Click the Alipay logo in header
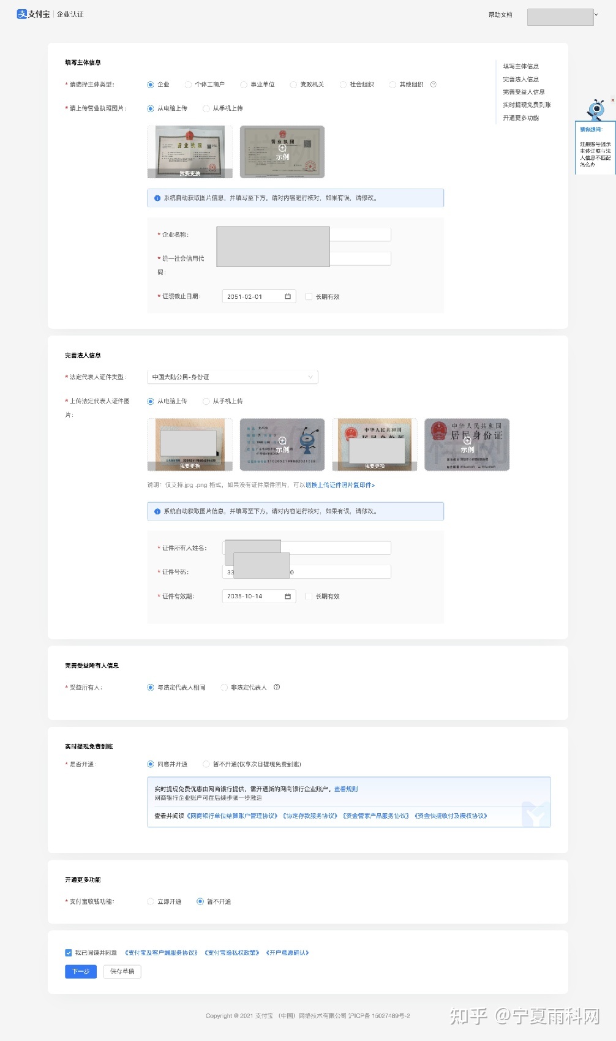 pyautogui.click(x=33, y=14)
